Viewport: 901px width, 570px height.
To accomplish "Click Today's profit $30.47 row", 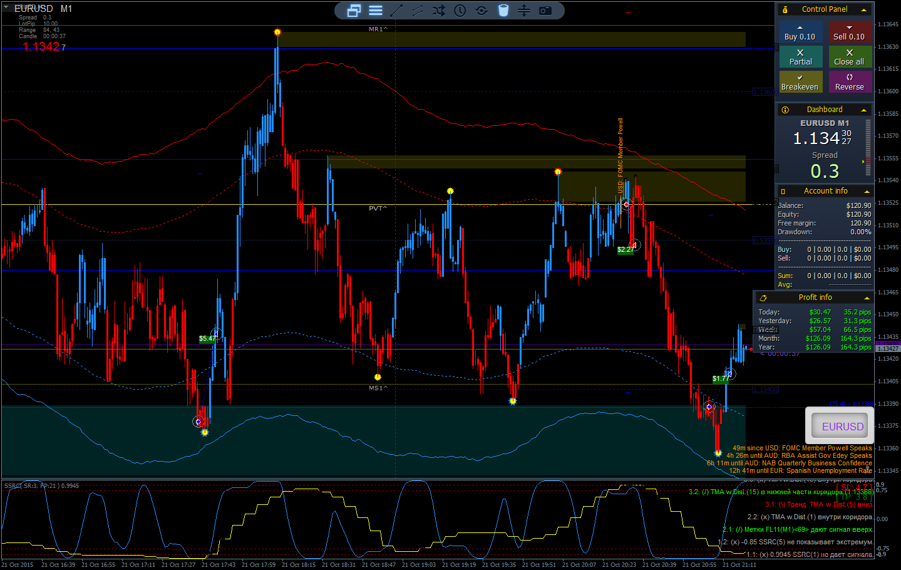I will point(815,312).
